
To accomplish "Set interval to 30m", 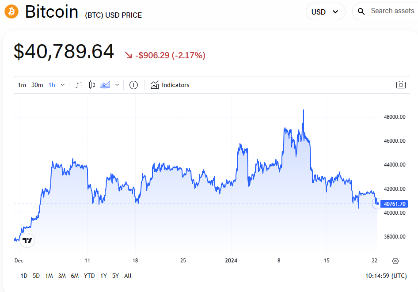I will [37, 85].
